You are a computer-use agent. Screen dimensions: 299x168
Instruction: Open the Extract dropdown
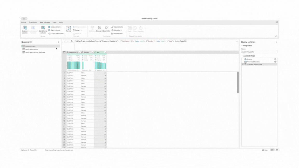[x=77, y=30]
